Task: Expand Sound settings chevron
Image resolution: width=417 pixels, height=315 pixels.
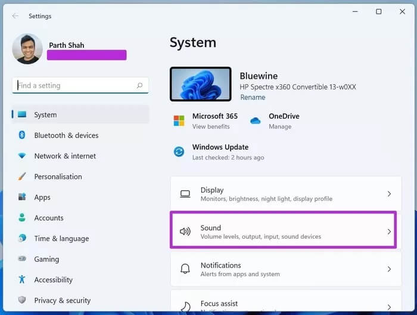Action: click(389, 231)
